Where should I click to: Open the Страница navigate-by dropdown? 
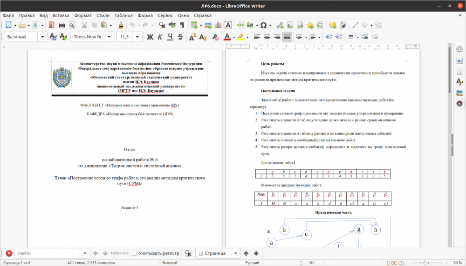click(x=235, y=253)
